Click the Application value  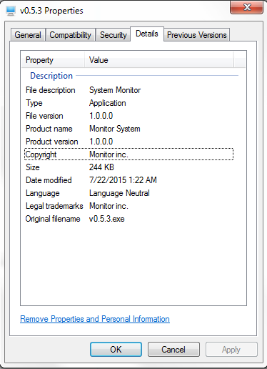tap(108, 103)
